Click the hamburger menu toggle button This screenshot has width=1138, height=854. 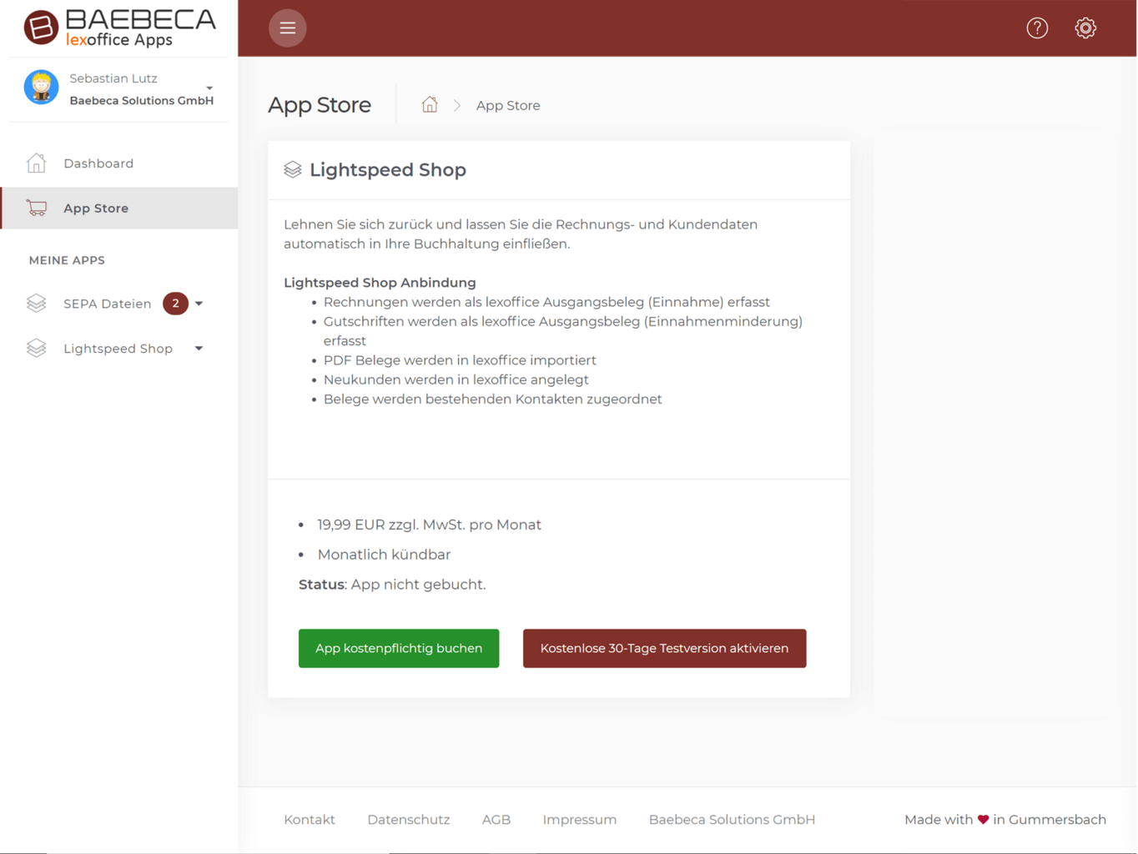(x=287, y=28)
